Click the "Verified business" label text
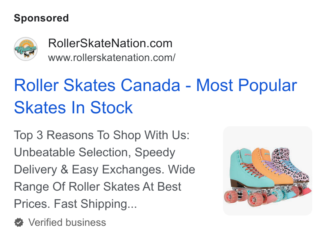The width and height of the screenshot is (326, 243). pyautogui.click(x=67, y=222)
